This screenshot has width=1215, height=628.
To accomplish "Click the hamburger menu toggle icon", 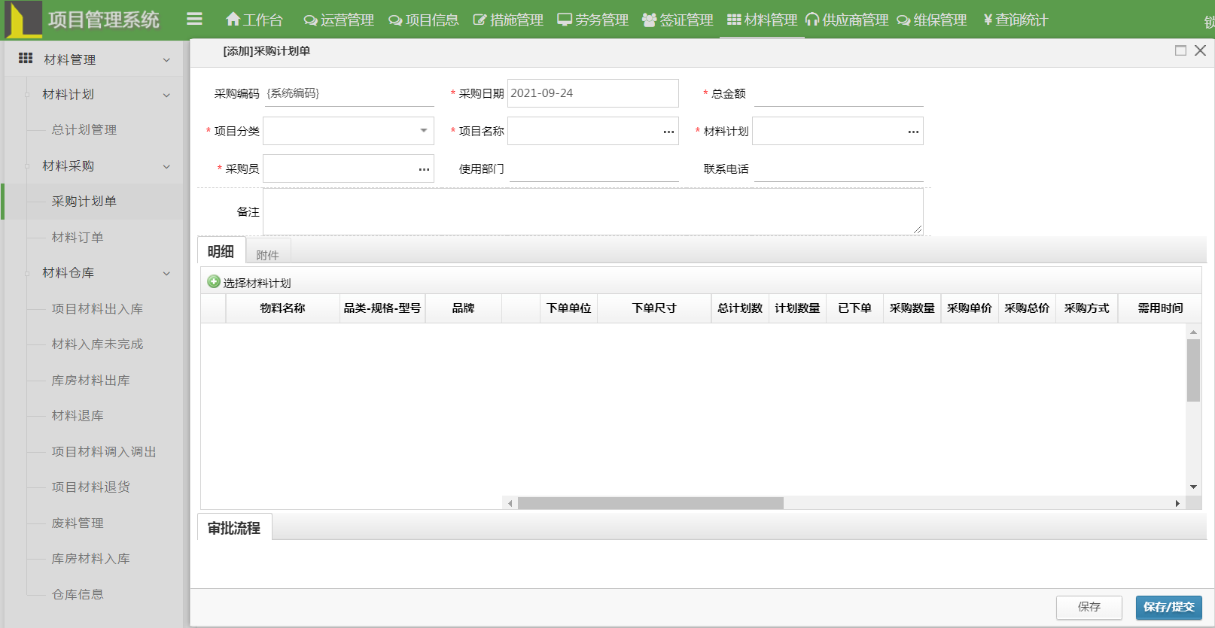I will tap(194, 19).
